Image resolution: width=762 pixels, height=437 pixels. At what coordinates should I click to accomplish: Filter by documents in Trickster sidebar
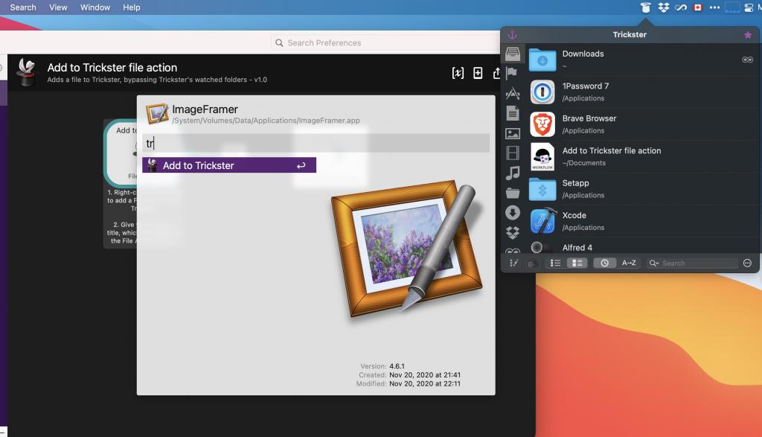point(512,113)
